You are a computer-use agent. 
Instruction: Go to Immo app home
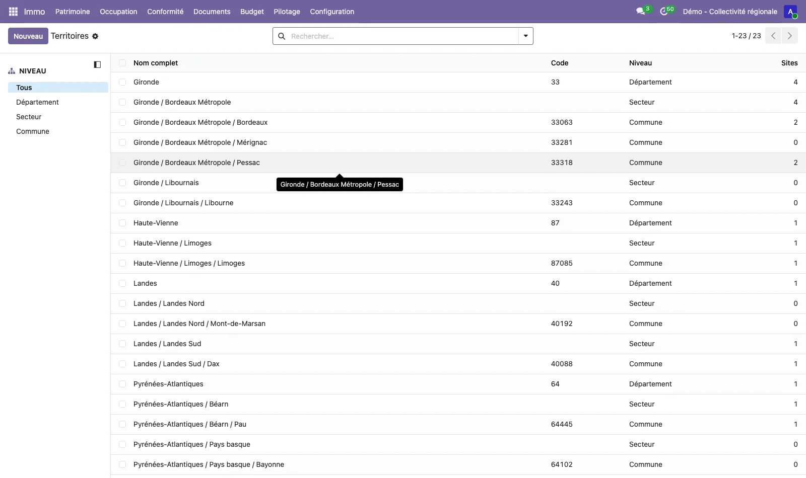tap(34, 12)
